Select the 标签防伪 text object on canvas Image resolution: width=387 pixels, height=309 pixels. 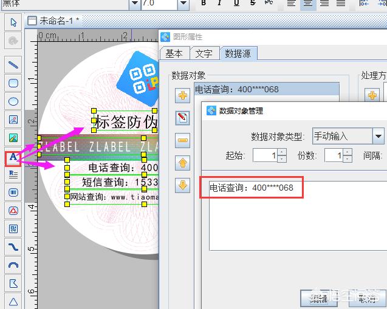[126, 121]
